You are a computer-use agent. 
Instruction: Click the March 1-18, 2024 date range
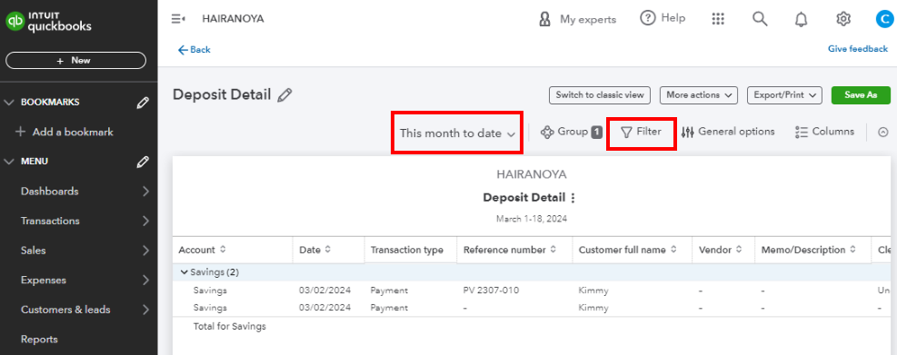[x=532, y=219]
